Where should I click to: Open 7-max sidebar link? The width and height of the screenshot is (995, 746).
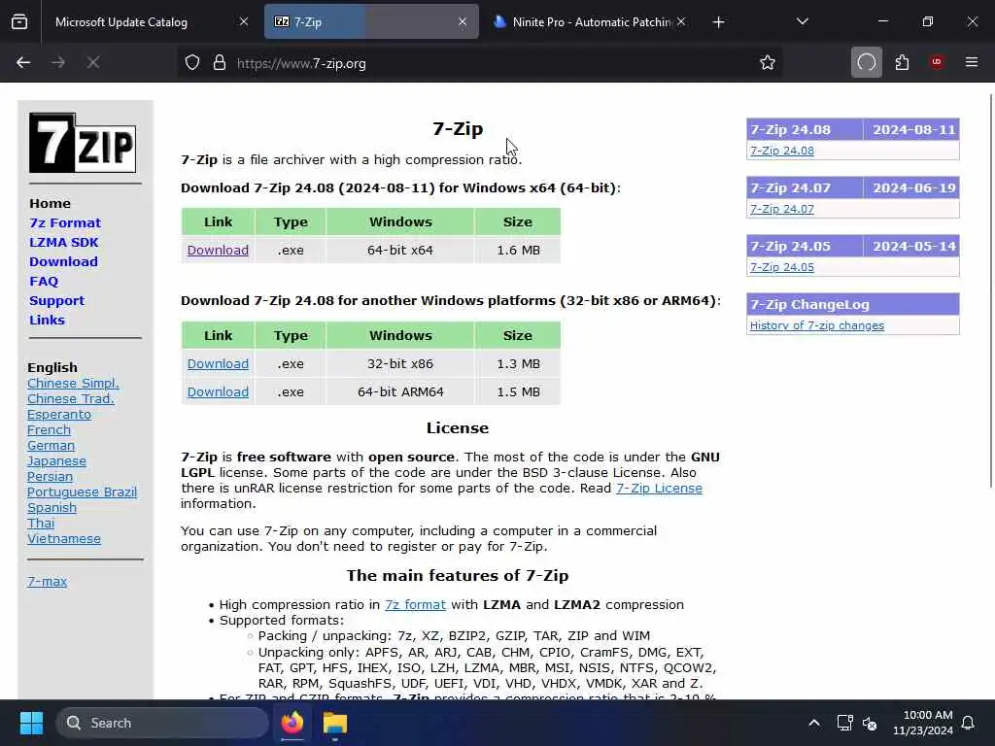[47, 581]
